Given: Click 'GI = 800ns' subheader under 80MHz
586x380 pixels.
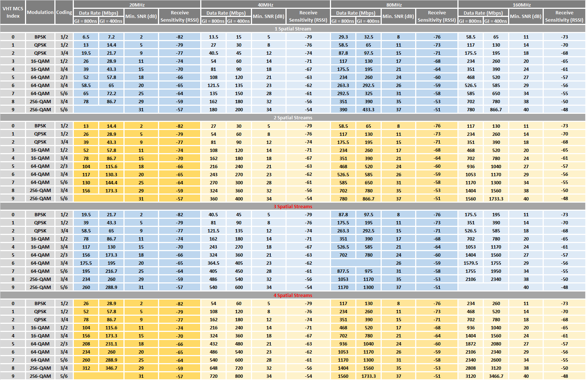Looking at the screenshot, I should click(x=343, y=21).
